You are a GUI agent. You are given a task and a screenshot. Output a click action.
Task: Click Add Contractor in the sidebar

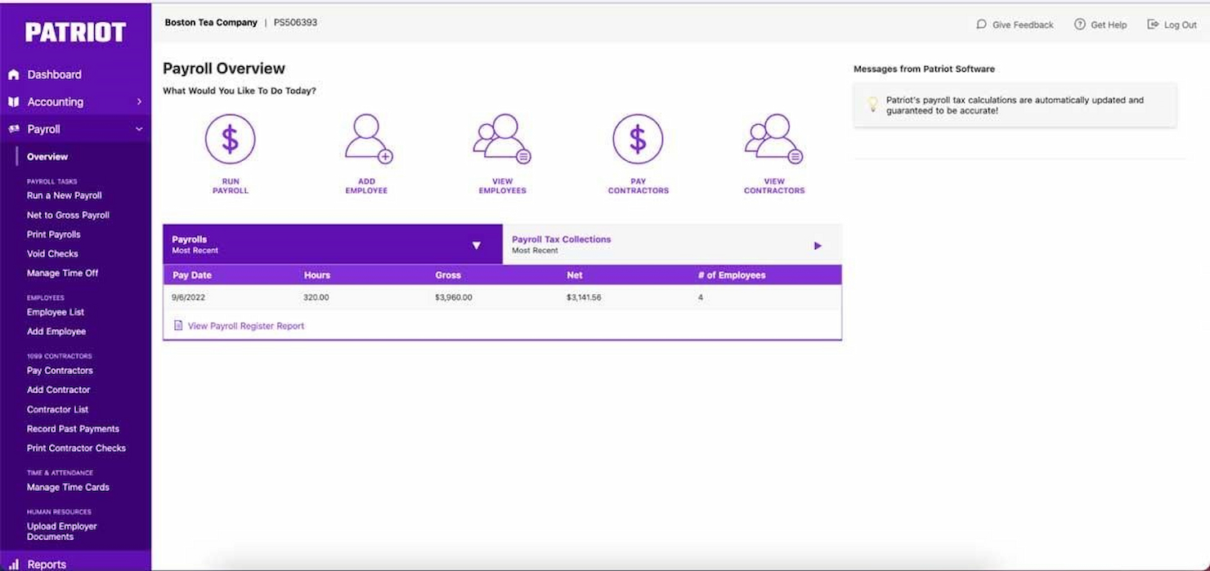click(59, 390)
